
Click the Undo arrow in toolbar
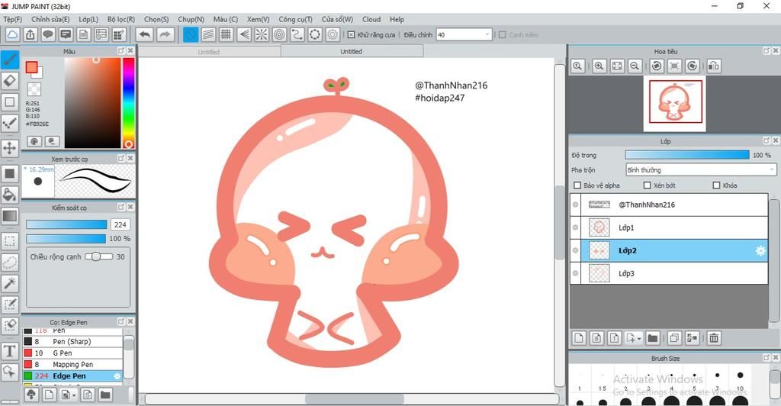(145, 34)
